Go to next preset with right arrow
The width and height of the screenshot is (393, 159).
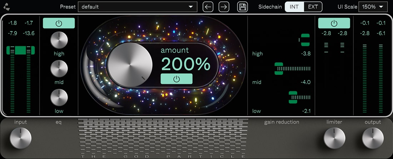coord(224,7)
